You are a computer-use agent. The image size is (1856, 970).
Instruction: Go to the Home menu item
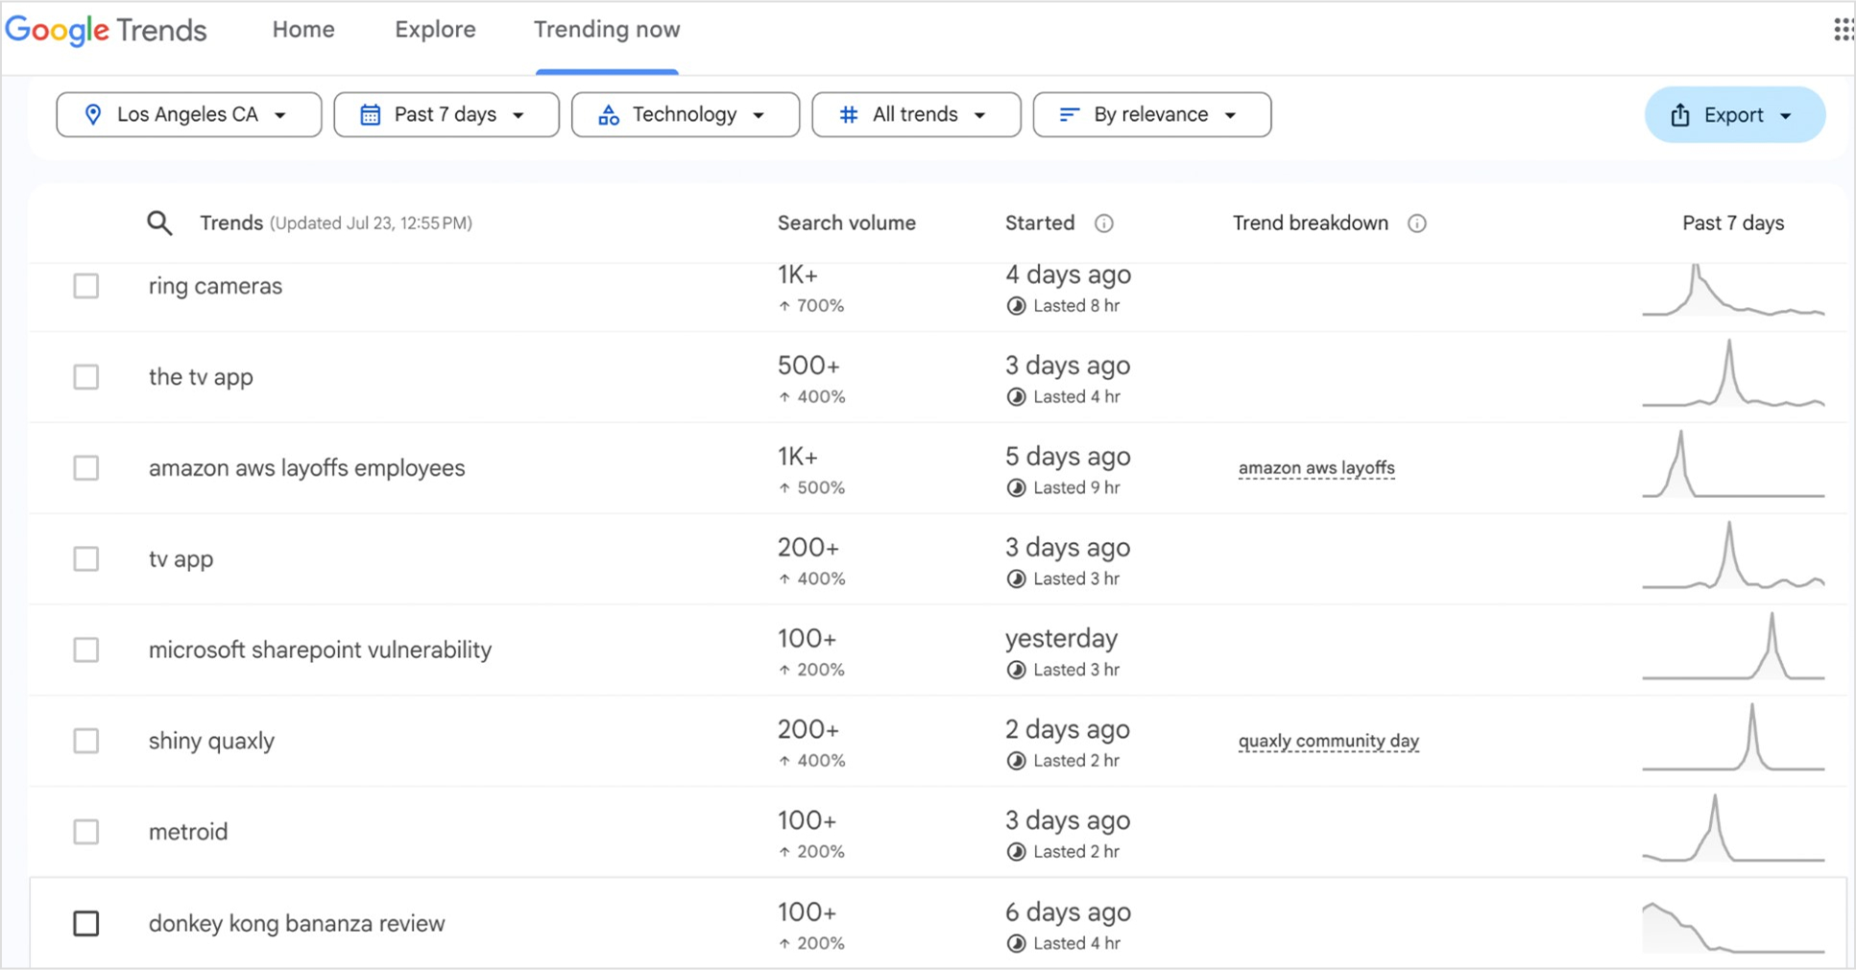pyautogui.click(x=302, y=30)
